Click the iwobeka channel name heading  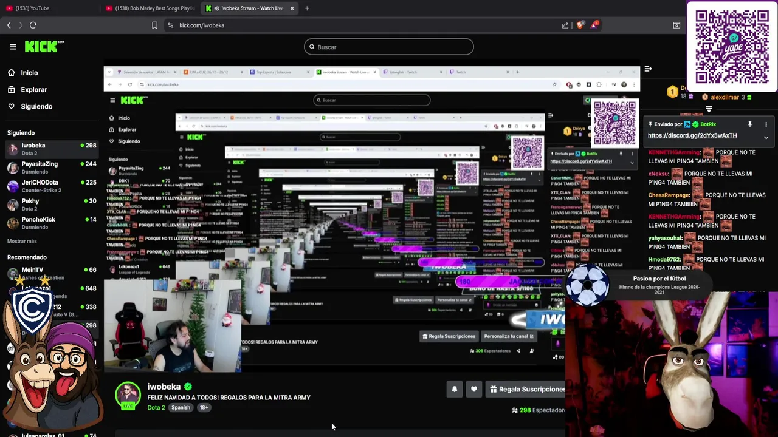pos(164,387)
